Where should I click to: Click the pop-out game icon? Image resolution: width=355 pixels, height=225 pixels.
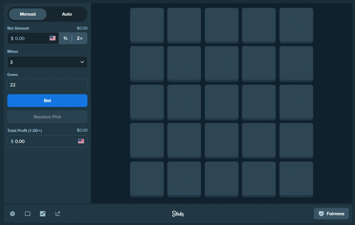(x=58, y=214)
